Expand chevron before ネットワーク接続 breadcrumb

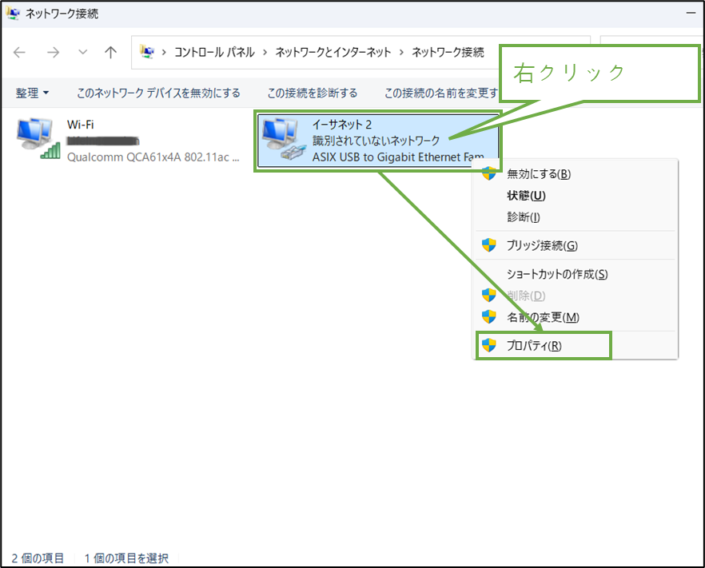[x=401, y=53]
